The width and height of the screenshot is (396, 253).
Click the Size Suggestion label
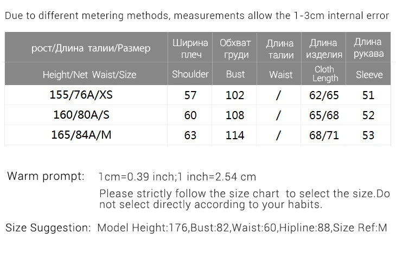[48, 228]
